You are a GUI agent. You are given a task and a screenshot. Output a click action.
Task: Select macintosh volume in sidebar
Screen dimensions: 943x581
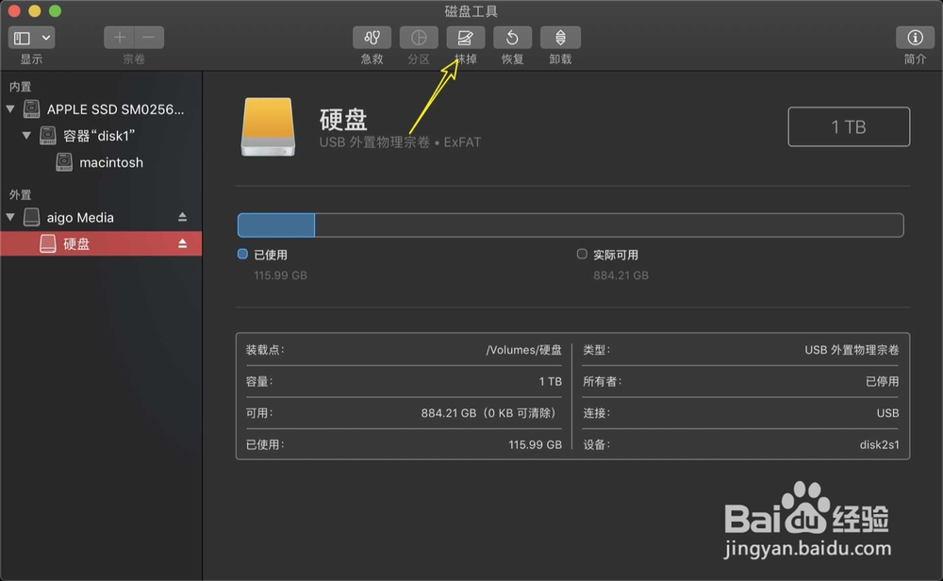click(111, 162)
